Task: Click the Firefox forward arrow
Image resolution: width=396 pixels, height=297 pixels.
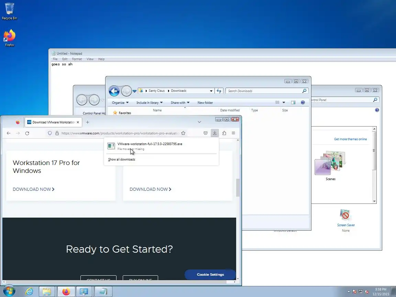Action: pyautogui.click(x=18, y=133)
